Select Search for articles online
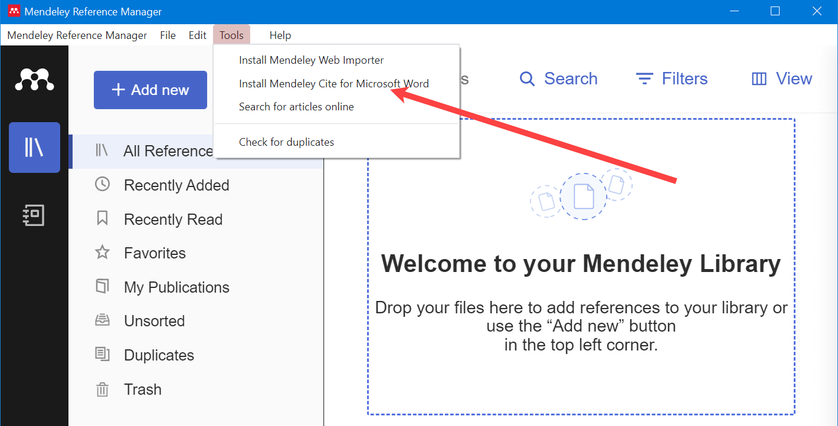Image resolution: width=838 pixels, height=426 pixels. coord(296,106)
